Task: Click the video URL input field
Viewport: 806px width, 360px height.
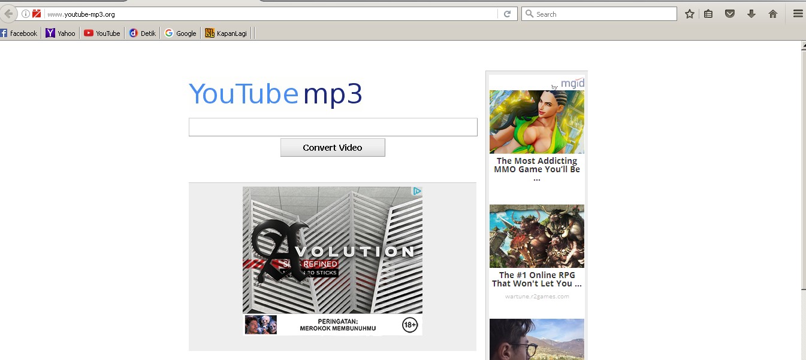Action: pos(333,127)
